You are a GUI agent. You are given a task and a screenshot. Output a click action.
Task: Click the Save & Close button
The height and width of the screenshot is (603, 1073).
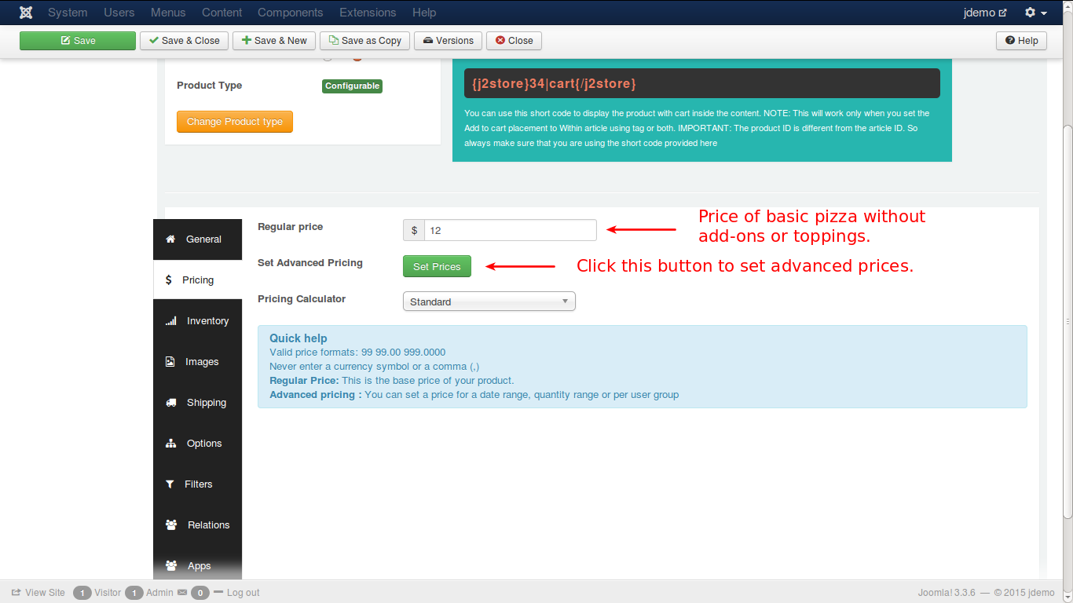tap(184, 41)
